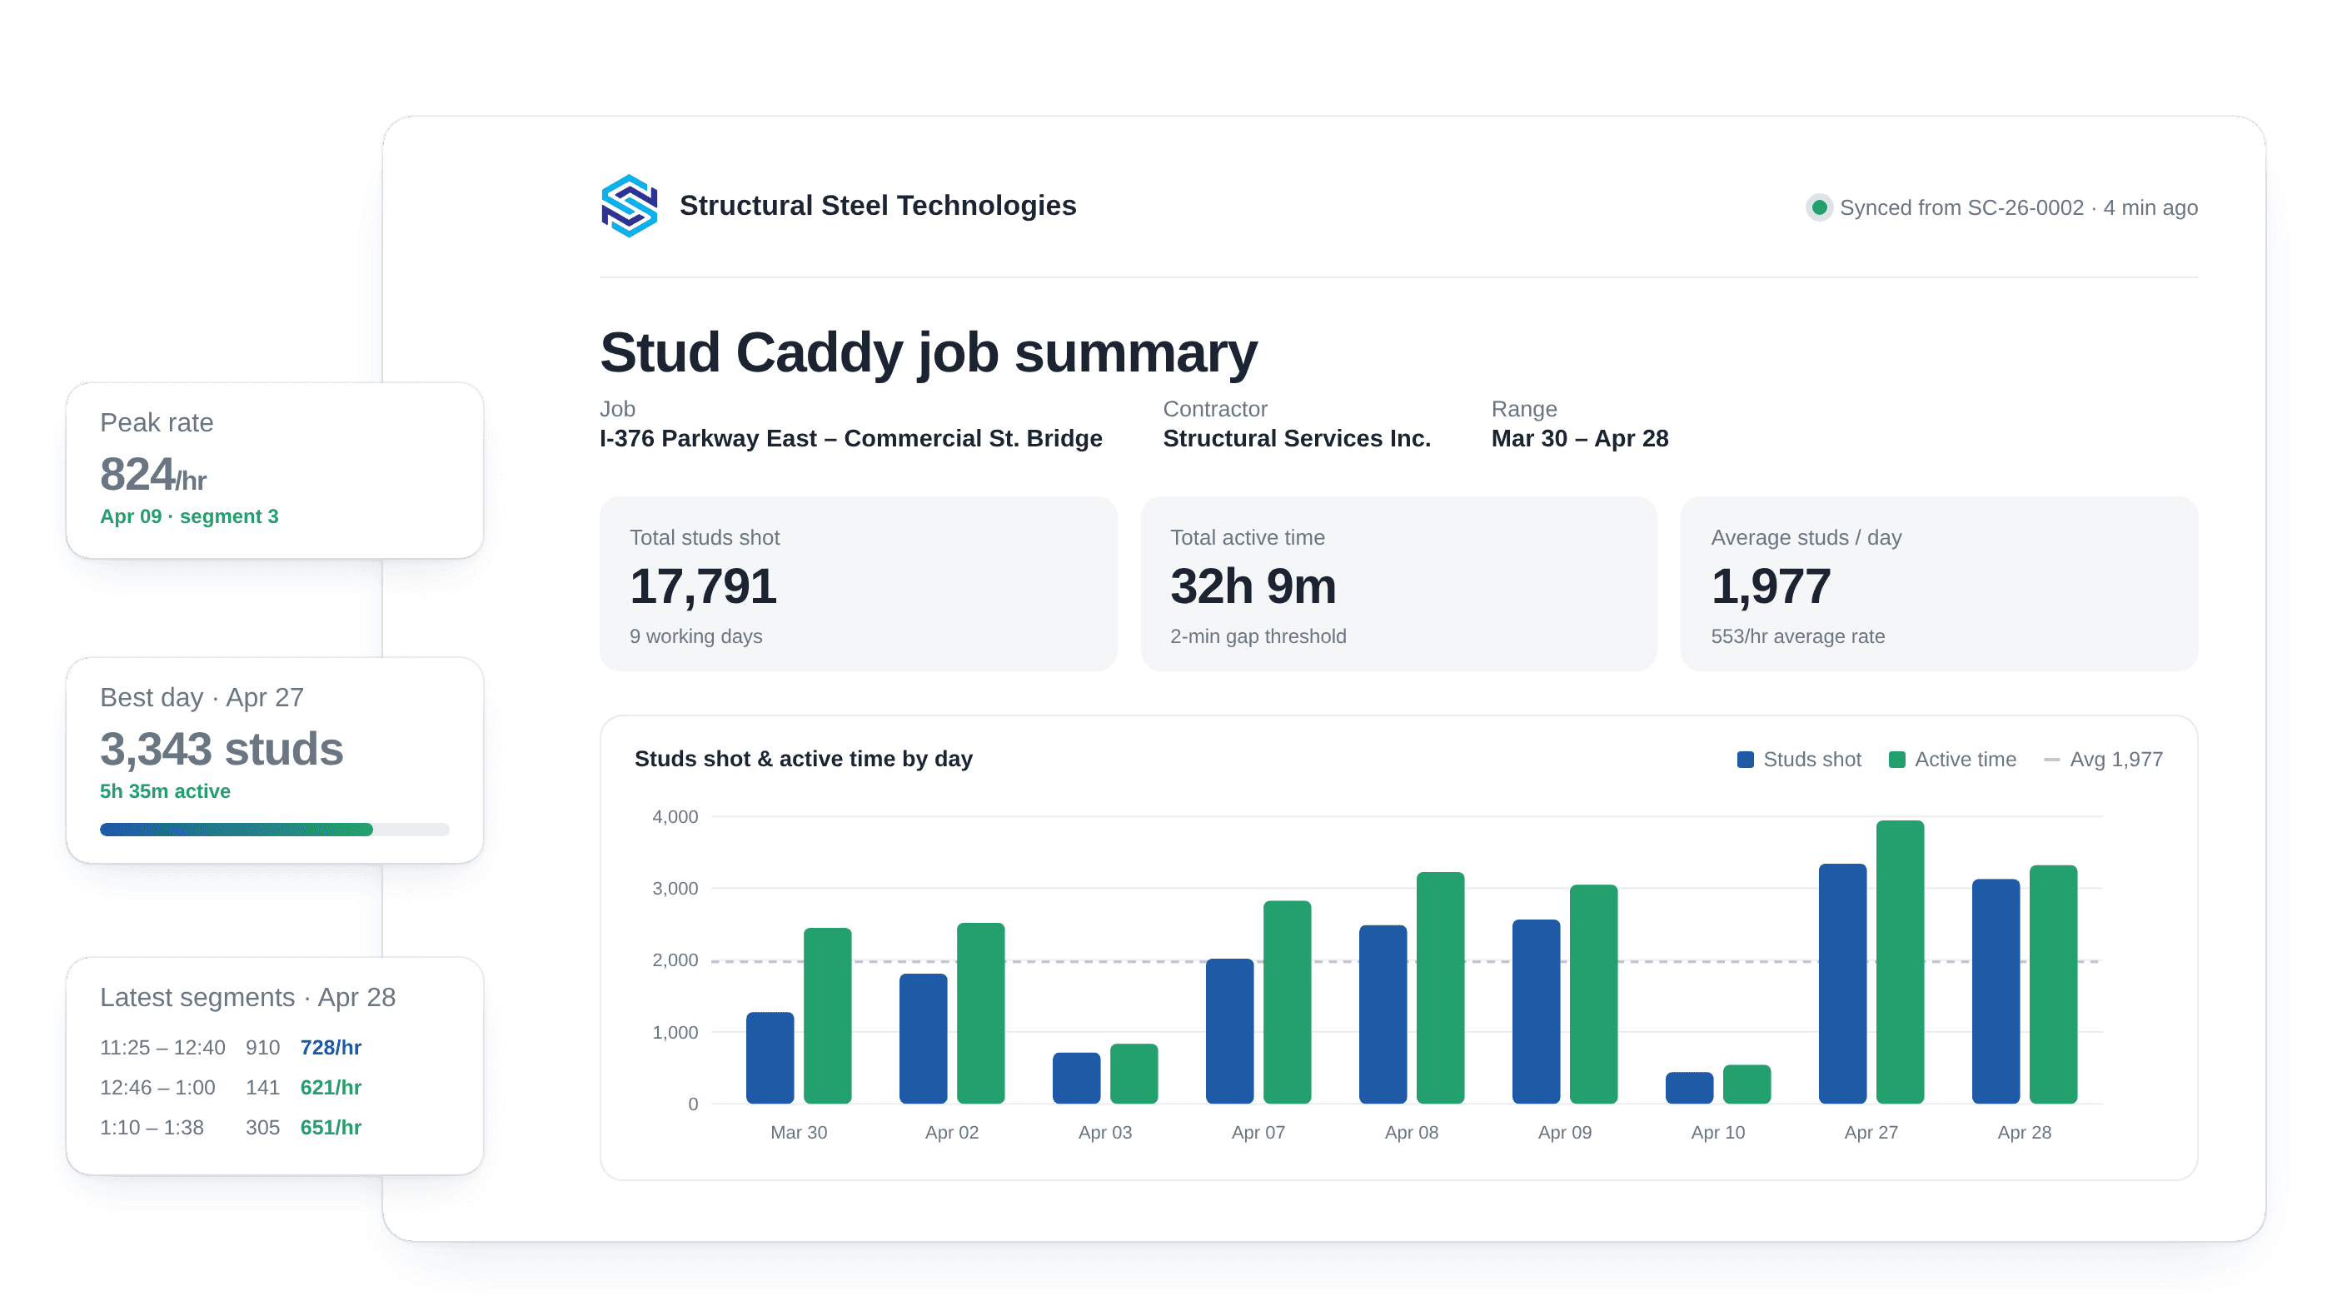Viewport: 2332px width, 1316px height.
Task: Click the 3,343 studs best day value
Action: 222,750
